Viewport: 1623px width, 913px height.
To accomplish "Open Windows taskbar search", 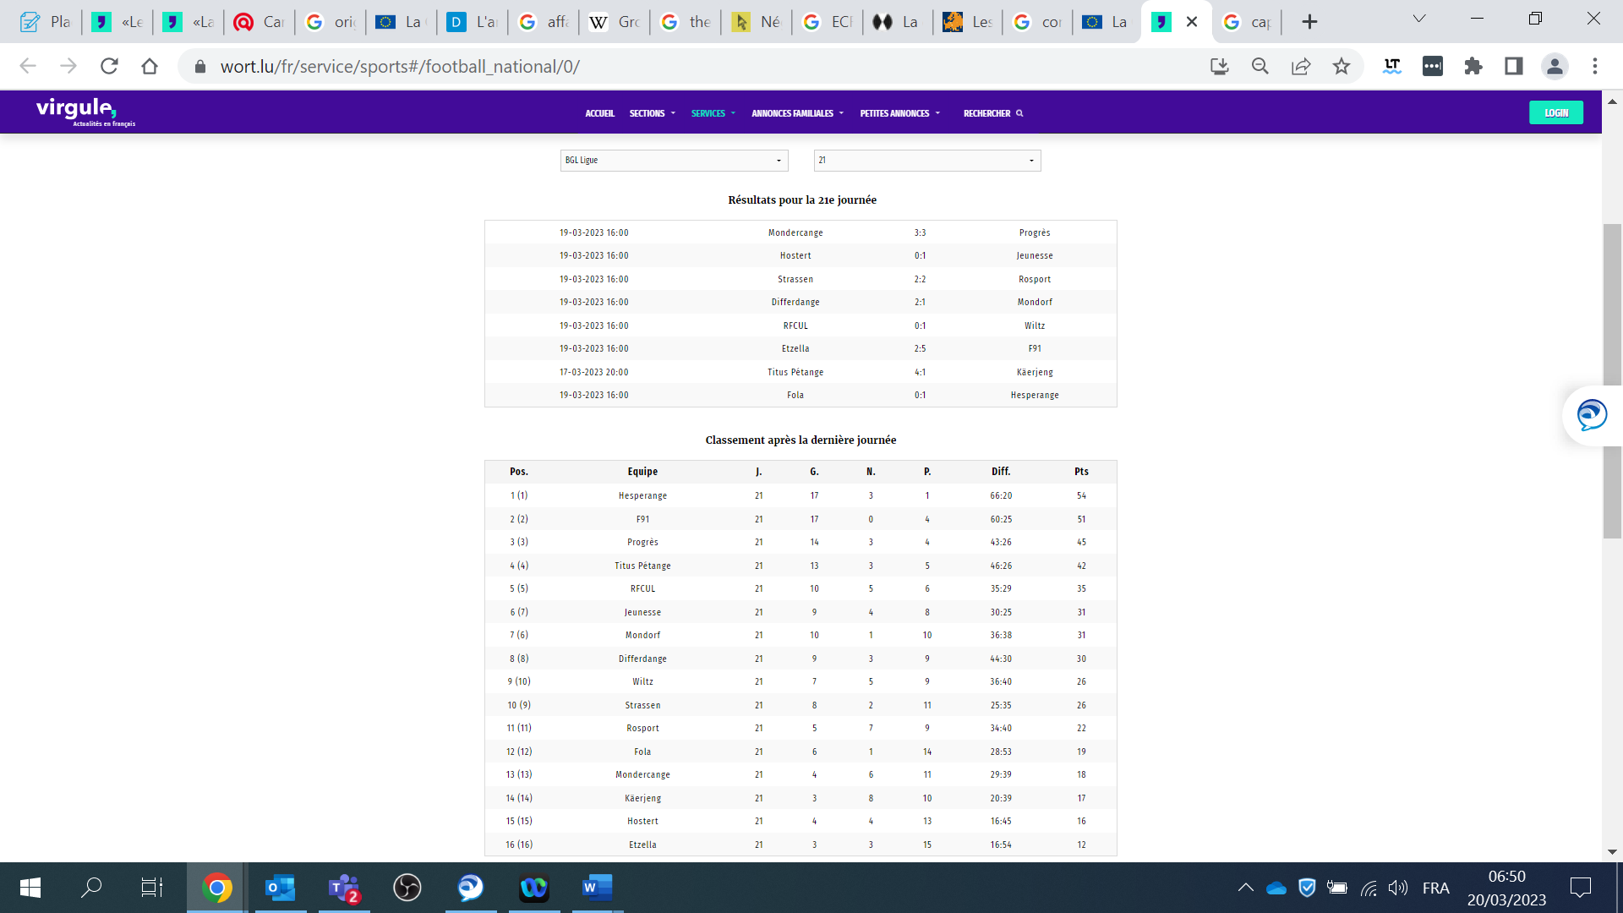I will (x=91, y=888).
